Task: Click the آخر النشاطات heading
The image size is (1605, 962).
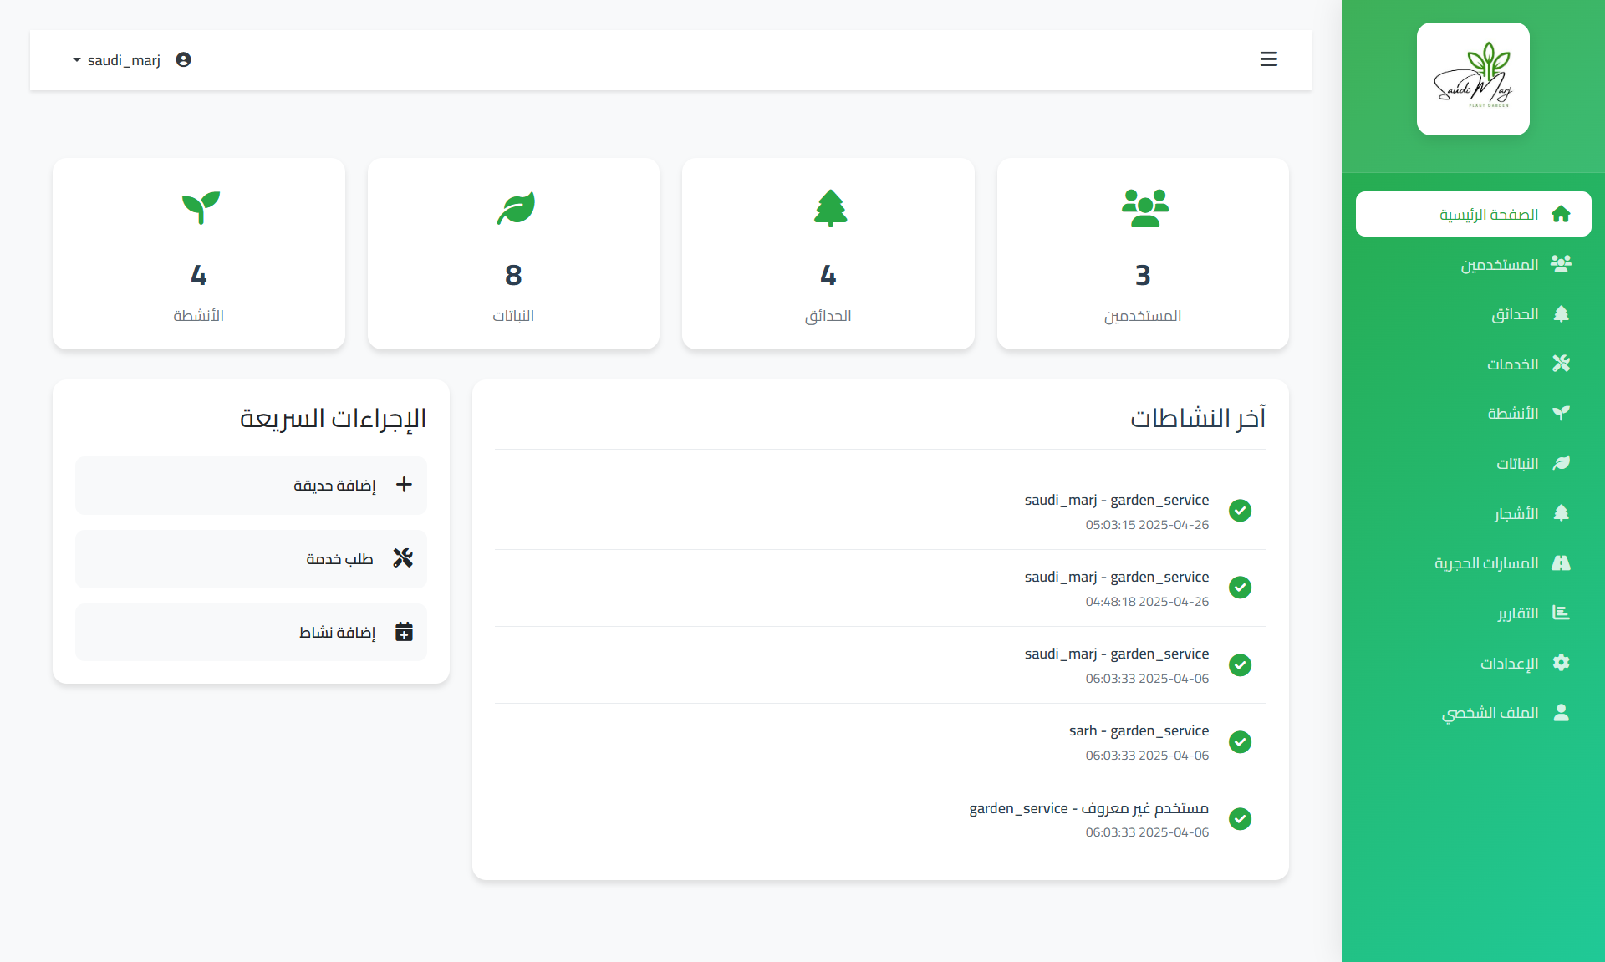Action: [1198, 417]
